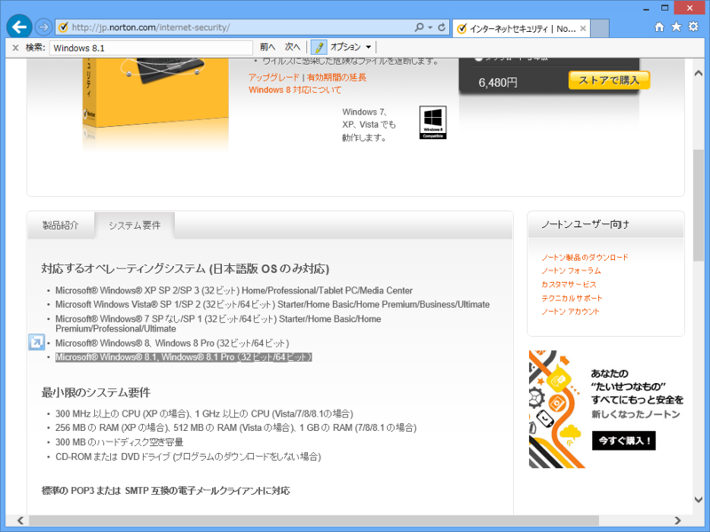This screenshot has height=532, width=710.
Task: Toggle the highlight marker icon on the find bar
Action: coord(317,47)
